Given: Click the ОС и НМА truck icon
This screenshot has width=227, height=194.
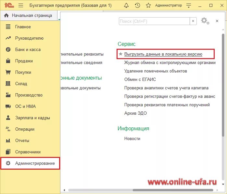Looking at the screenshot, I should [8, 107].
